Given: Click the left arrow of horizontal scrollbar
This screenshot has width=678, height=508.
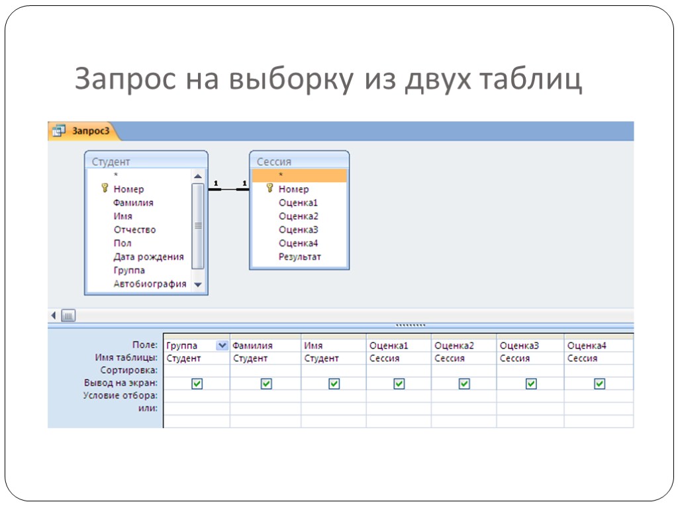Looking at the screenshot, I should 54,316.
